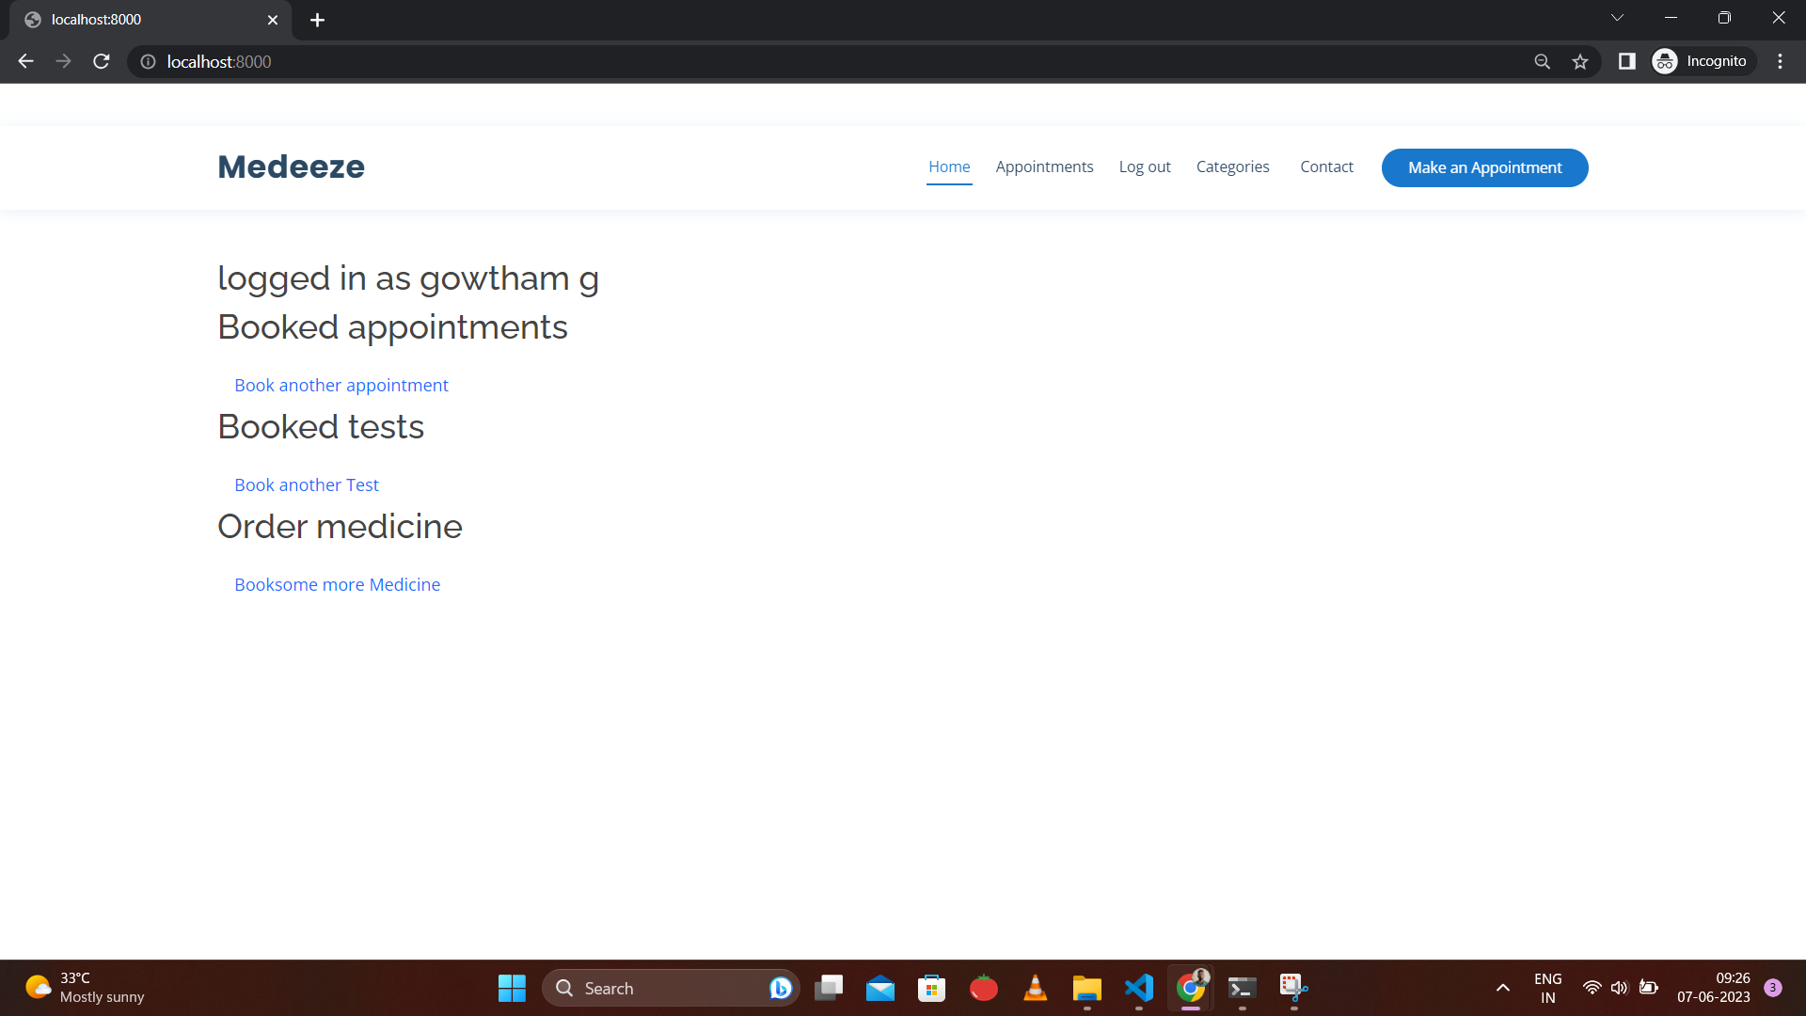
Task: Click the browser back arrow
Action: coord(25,61)
